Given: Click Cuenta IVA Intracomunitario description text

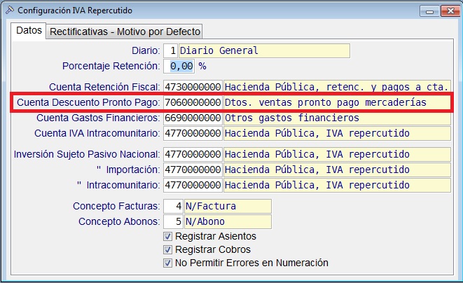Looking at the screenshot, I should [x=317, y=133].
